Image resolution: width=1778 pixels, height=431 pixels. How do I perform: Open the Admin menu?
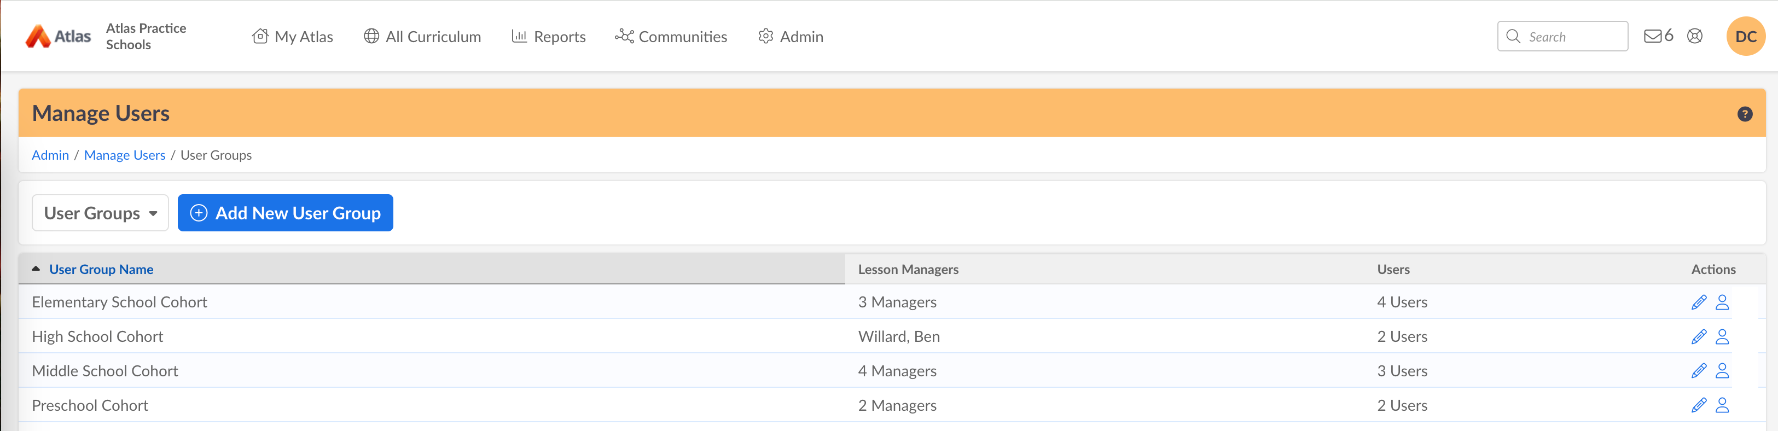791,37
